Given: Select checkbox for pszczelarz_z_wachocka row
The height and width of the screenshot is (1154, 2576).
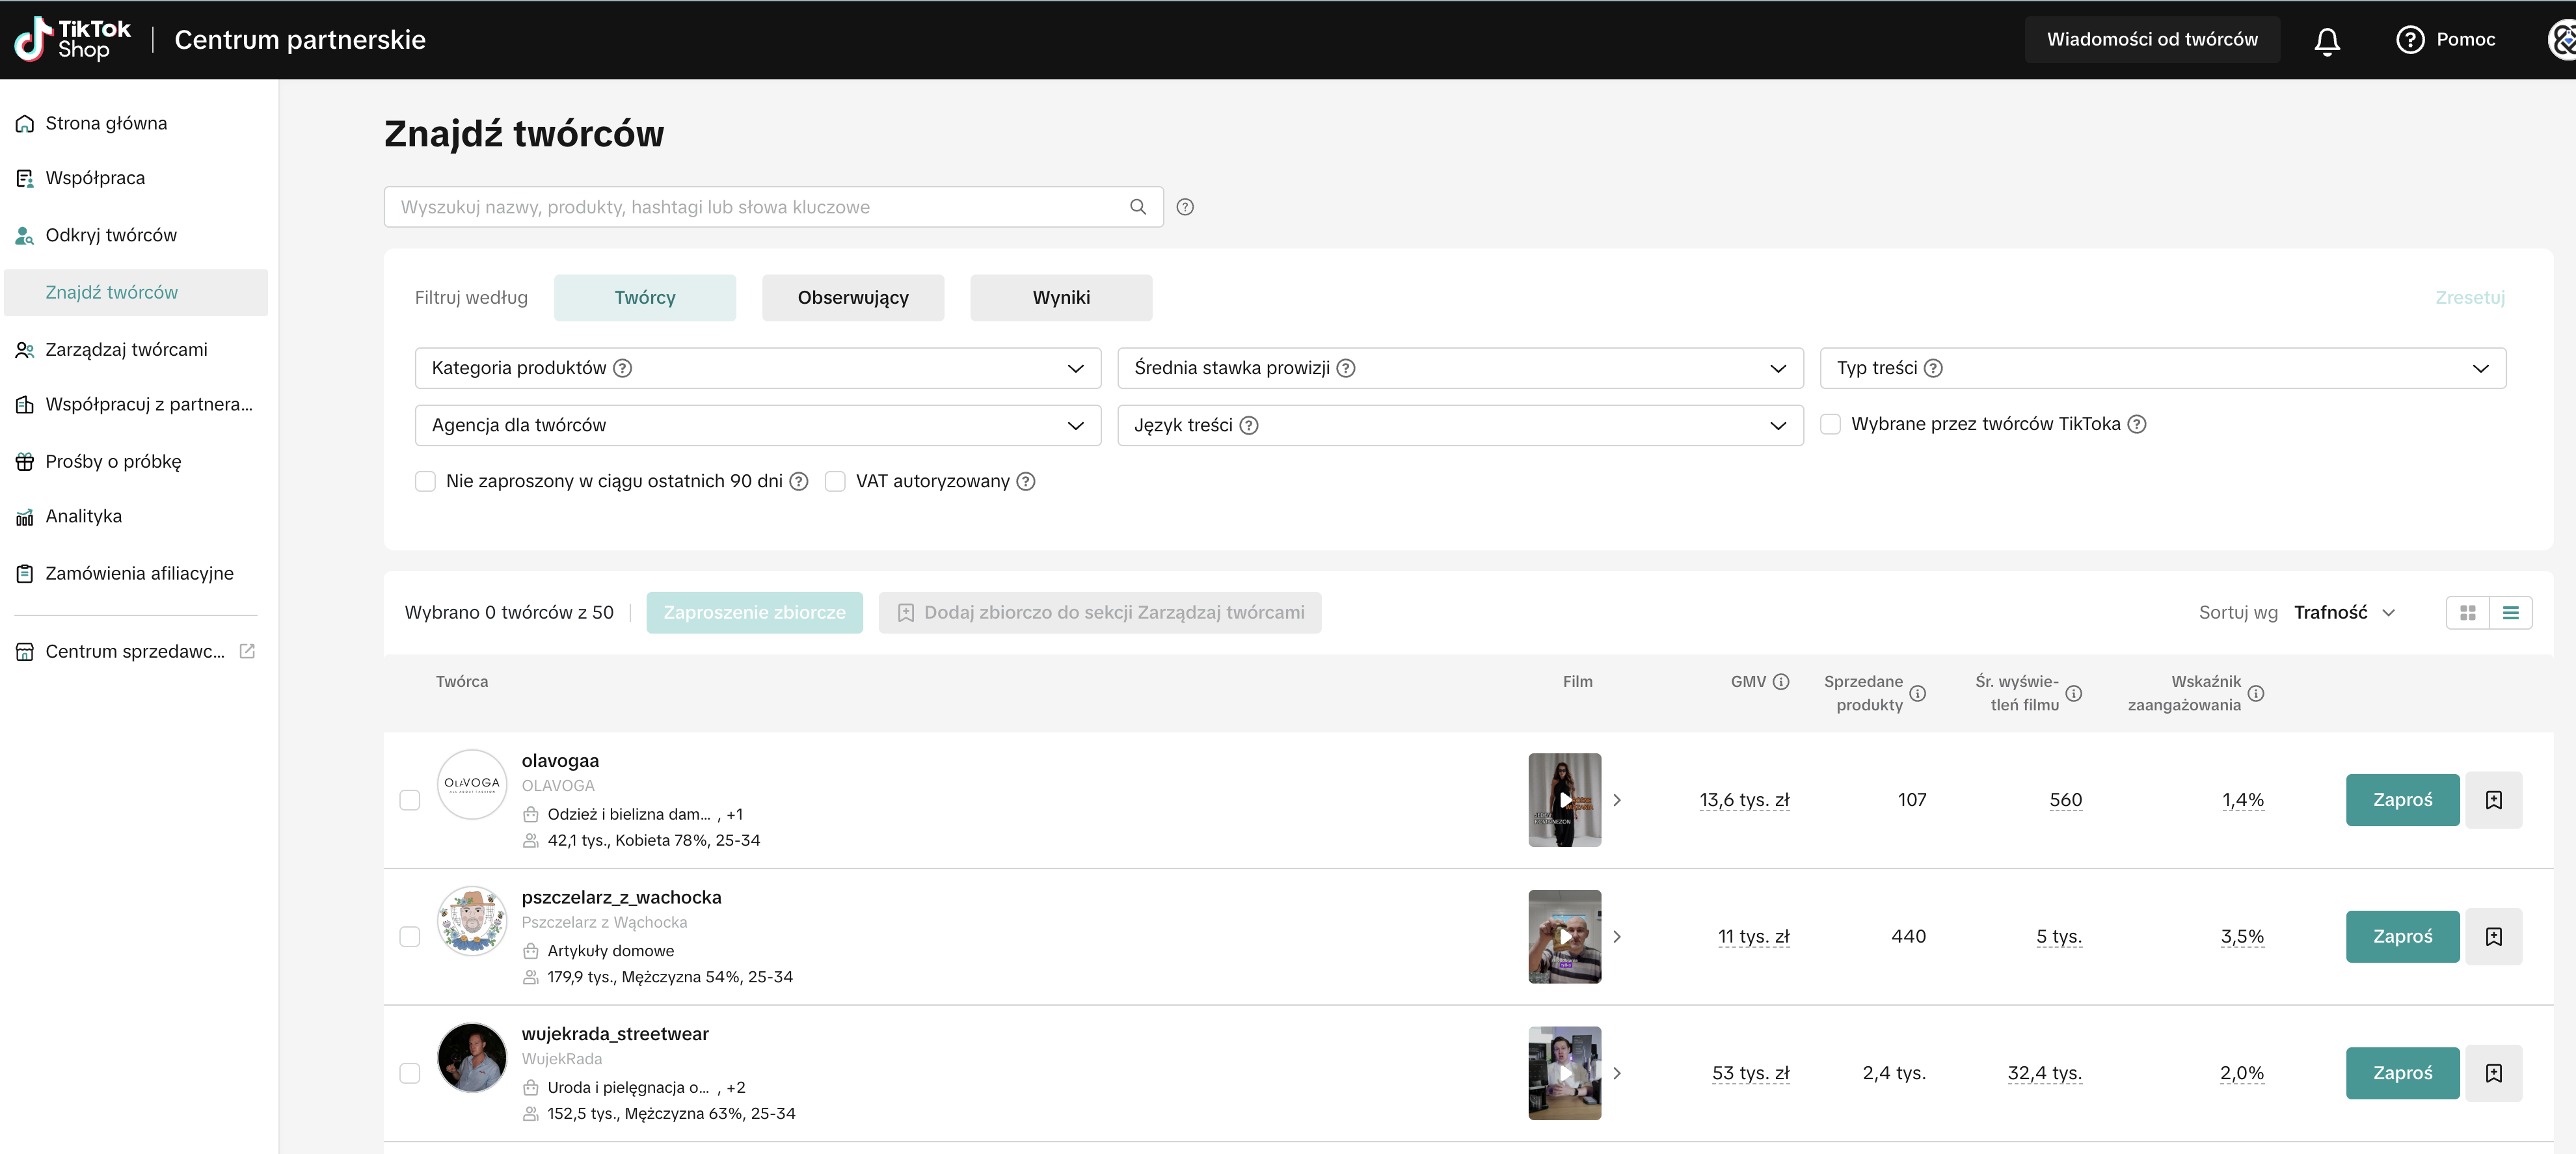Looking at the screenshot, I should pyautogui.click(x=410, y=937).
